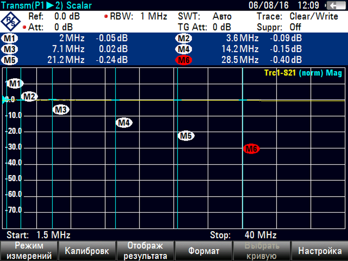Pick the M5 marker on the graph
Viewport: 348px width, 261px height.
pyautogui.click(x=186, y=136)
